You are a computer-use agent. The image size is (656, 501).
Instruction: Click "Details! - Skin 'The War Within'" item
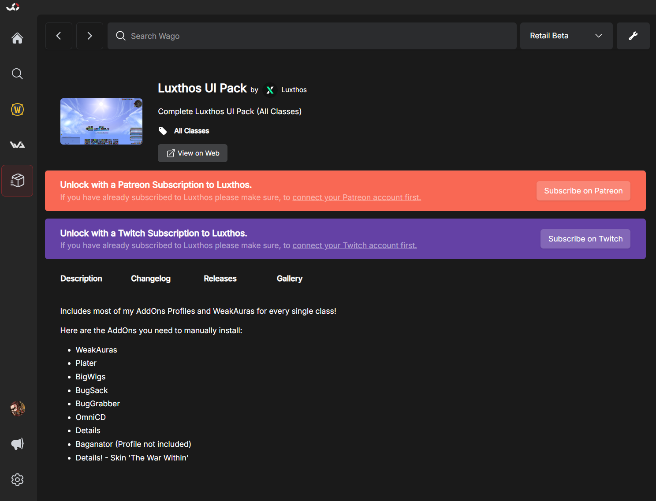(x=132, y=458)
